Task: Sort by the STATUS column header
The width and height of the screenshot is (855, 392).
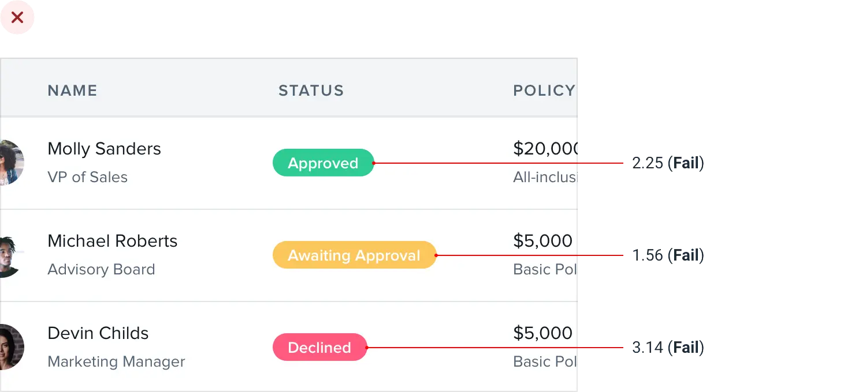Action: pyautogui.click(x=311, y=91)
